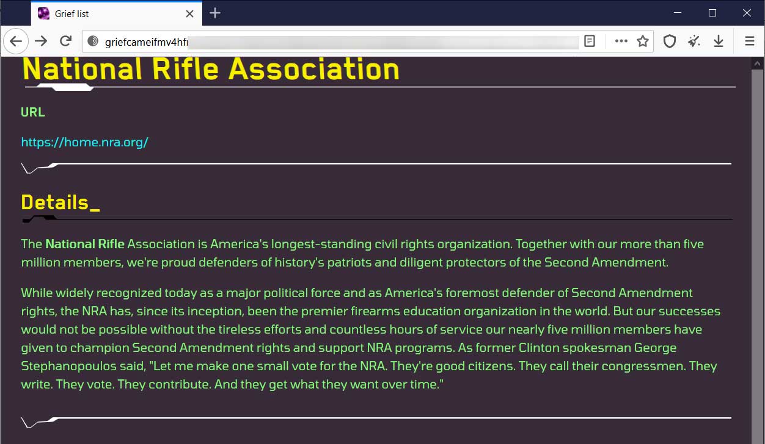Click the National Rifle Association heading
The image size is (765, 444).
[211, 69]
